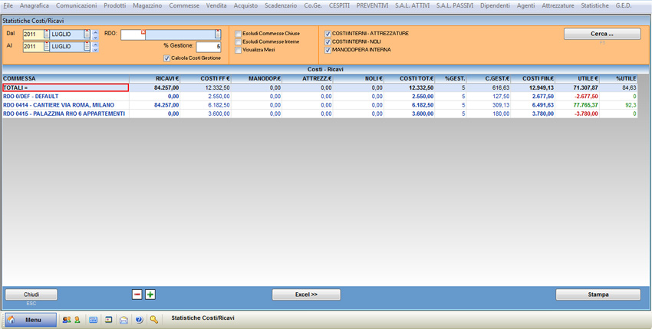Toggle Visualizza Mesi checkbox
The image size is (652, 329).
[x=238, y=50]
